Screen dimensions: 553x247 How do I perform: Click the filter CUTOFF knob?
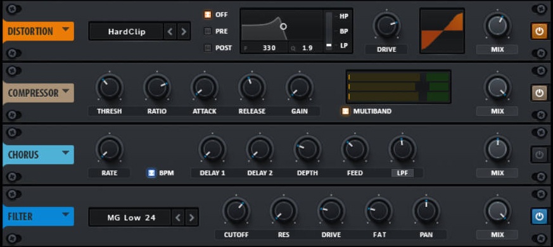click(236, 211)
